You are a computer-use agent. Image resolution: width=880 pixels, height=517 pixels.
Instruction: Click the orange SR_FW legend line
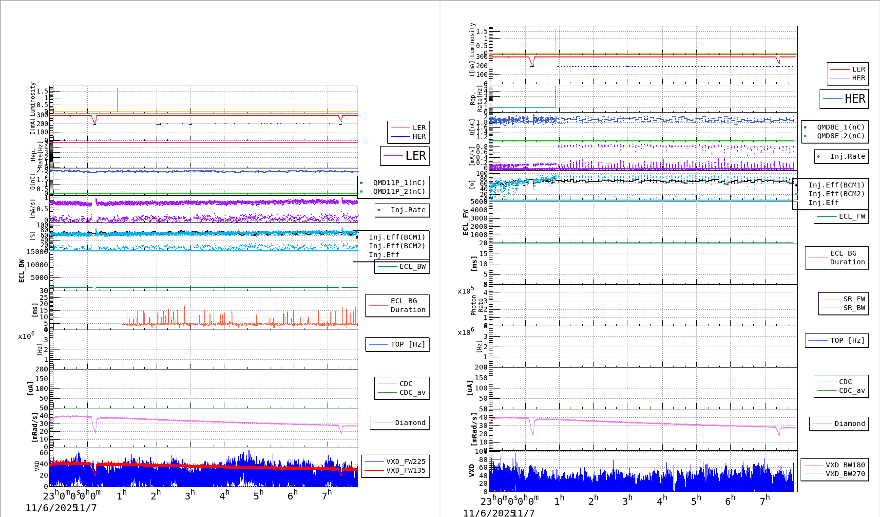point(831,299)
